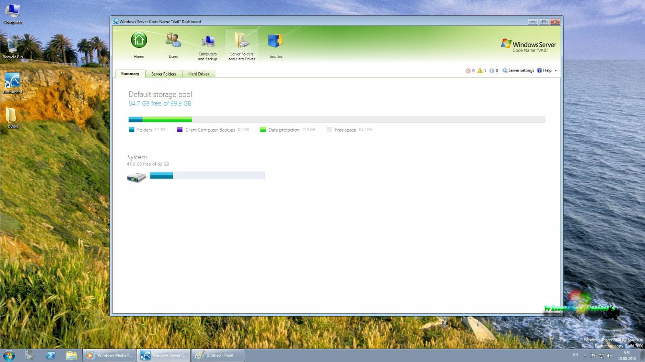Expand the Help dropdown arrow
Screen dimensions: 645x362
556,70
